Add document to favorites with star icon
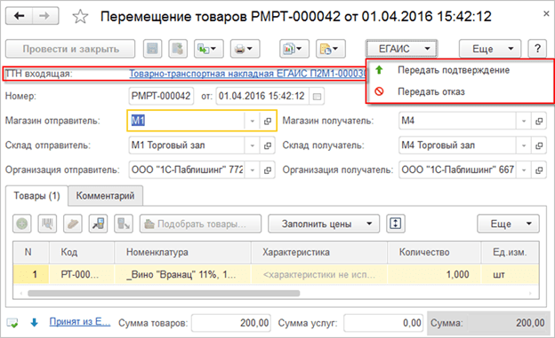The height and width of the screenshot is (338, 555). 80,17
